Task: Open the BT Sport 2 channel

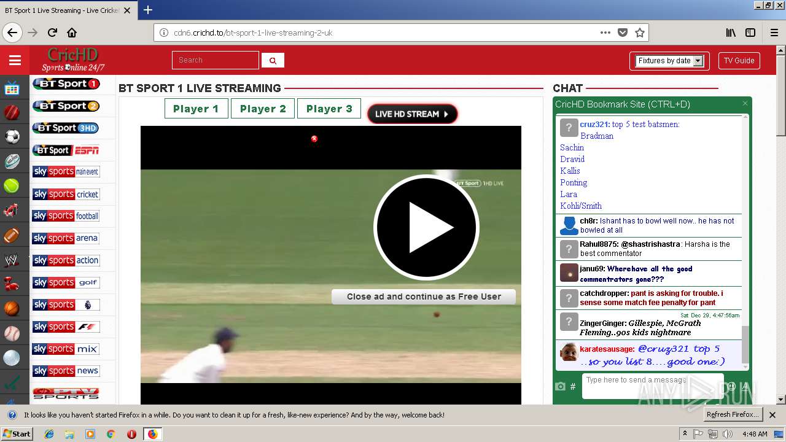Action: click(x=66, y=106)
